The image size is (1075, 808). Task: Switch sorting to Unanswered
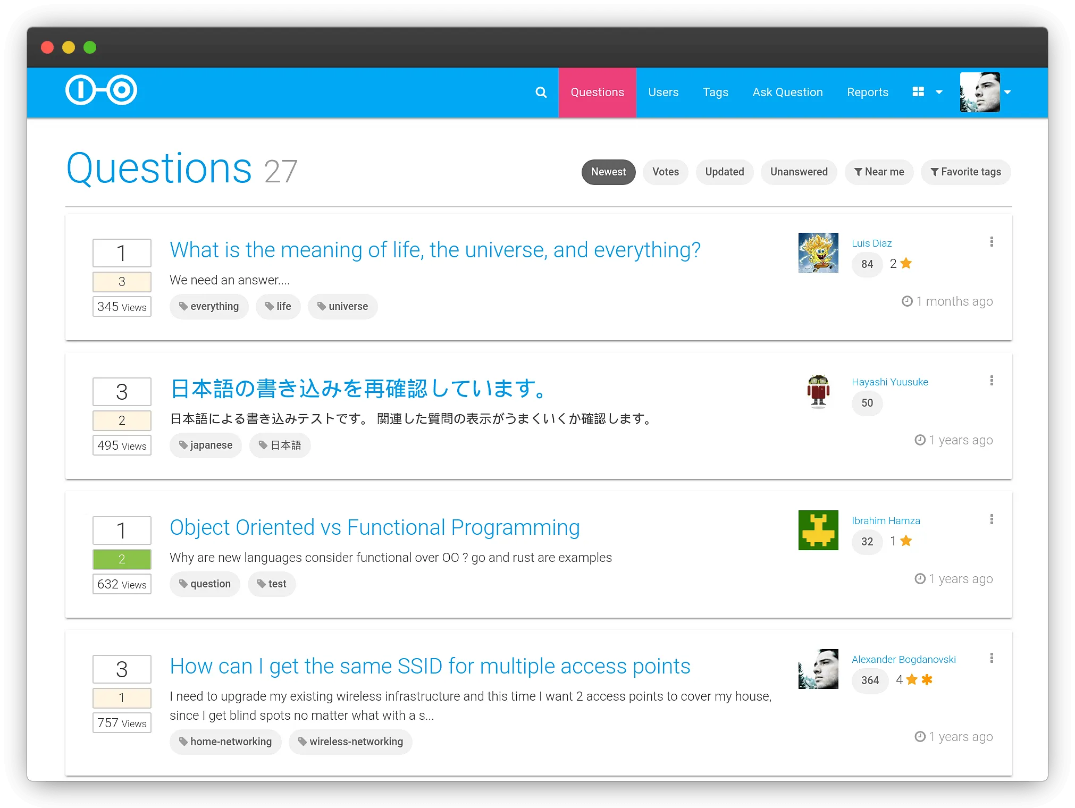[799, 172]
